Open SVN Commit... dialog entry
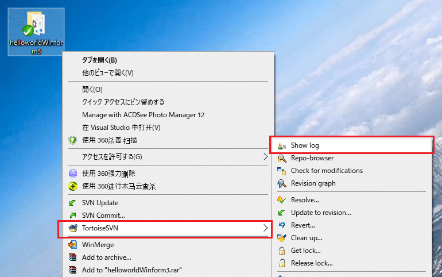The height and width of the screenshot is (277, 442). click(x=103, y=216)
